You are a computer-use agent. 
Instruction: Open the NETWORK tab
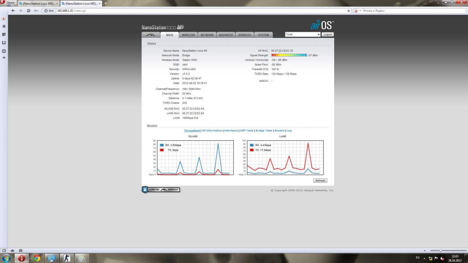(207, 35)
